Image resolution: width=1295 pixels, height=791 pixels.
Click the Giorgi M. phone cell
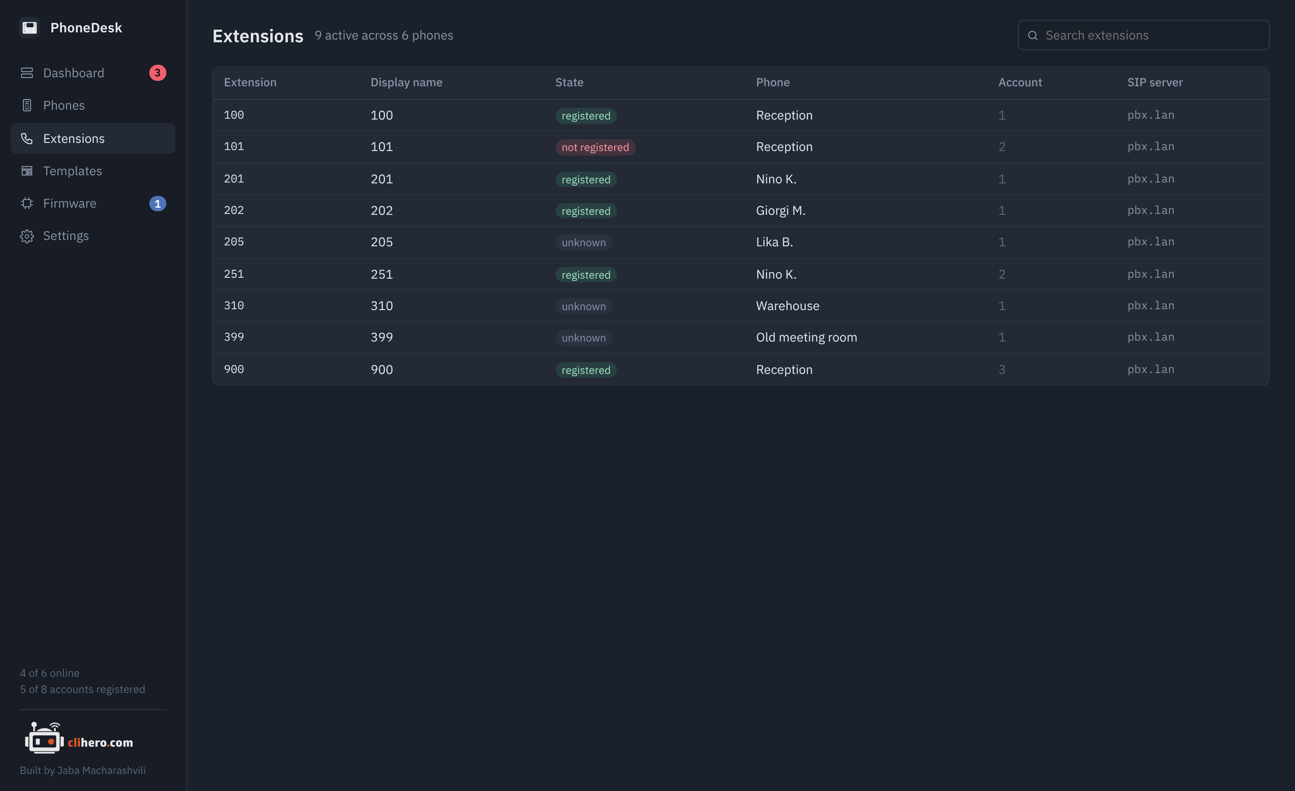[781, 211]
